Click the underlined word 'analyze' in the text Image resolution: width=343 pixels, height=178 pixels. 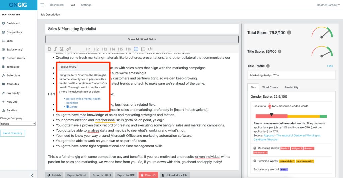point(93,130)
